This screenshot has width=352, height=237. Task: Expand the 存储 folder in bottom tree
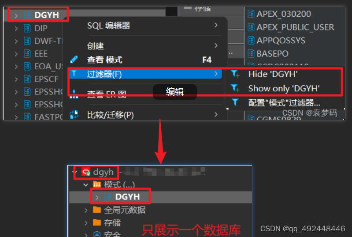click(x=86, y=222)
